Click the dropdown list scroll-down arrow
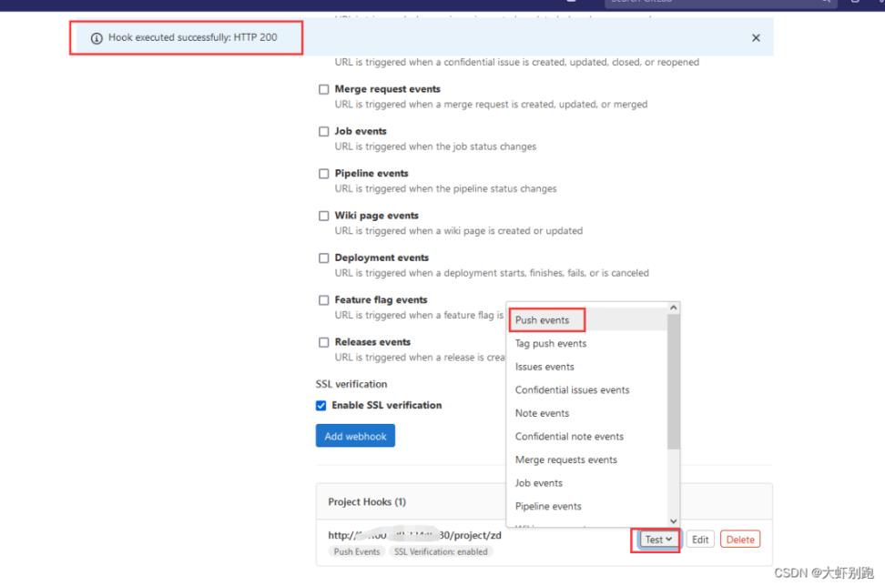This screenshot has height=586, width=885. coord(674,520)
